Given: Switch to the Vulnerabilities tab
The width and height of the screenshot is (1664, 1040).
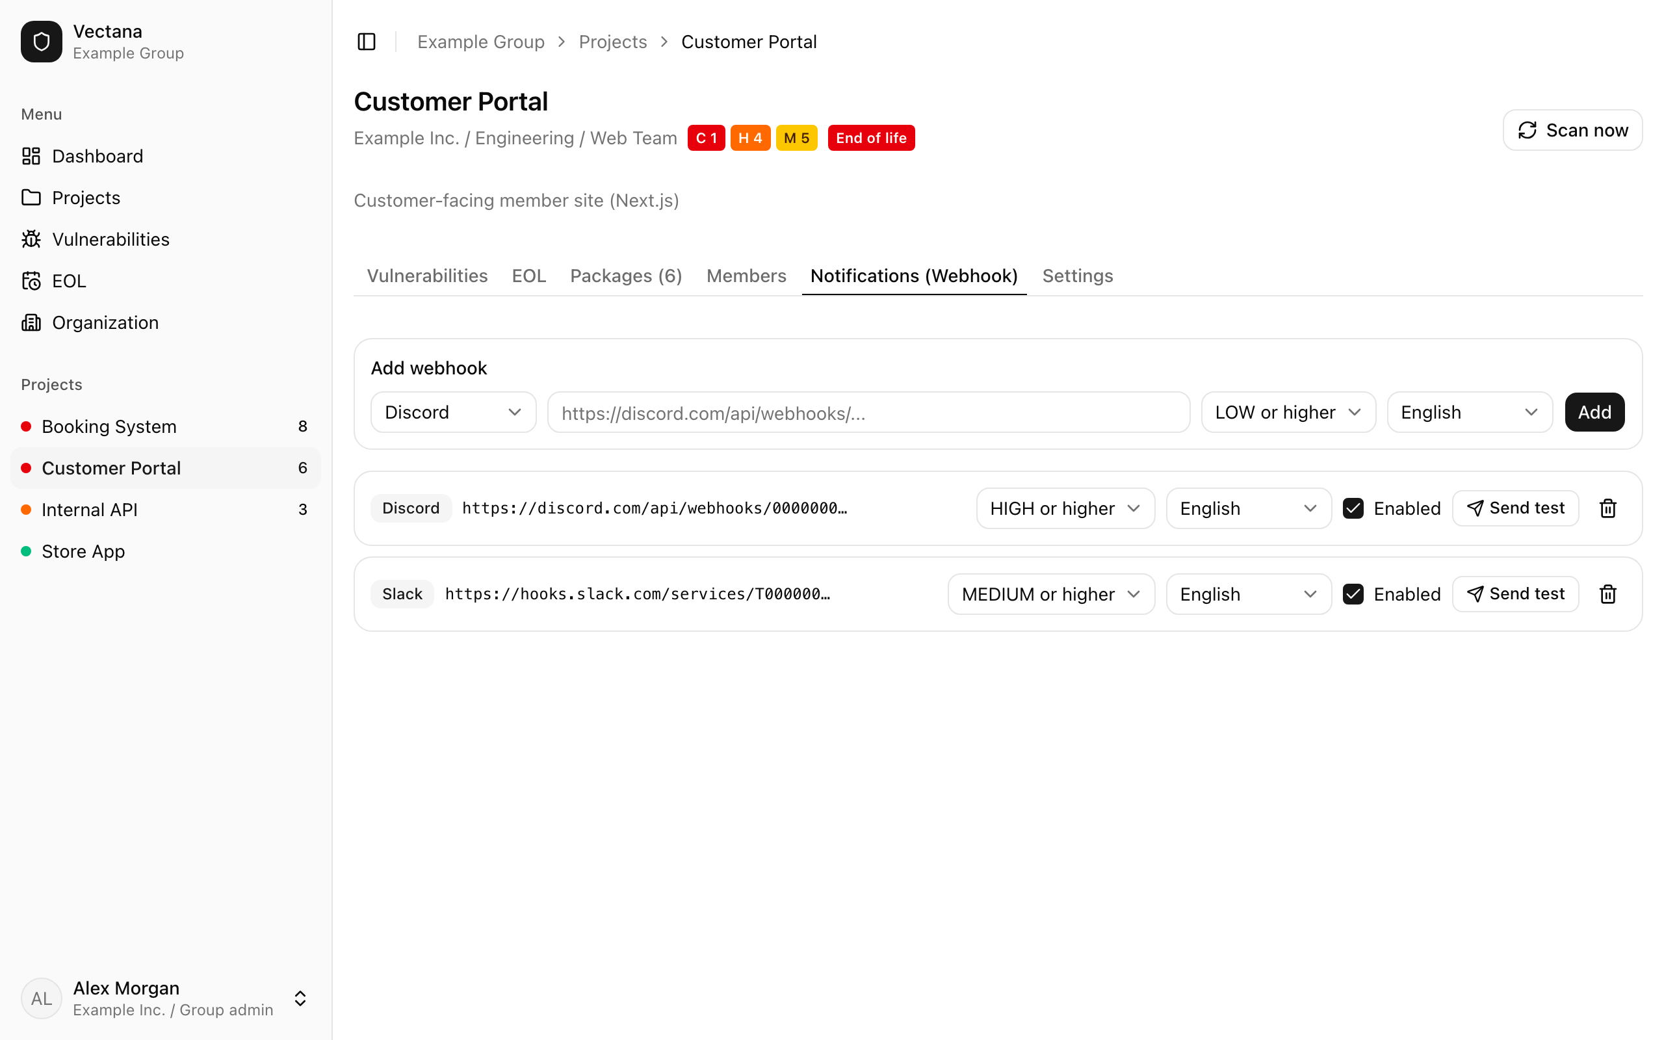Looking at the screenshot, I should [x=427, y=276].
